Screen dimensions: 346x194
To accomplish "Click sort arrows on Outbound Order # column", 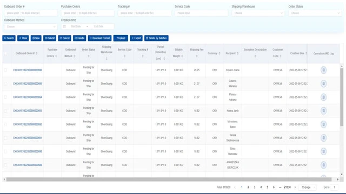I will point(37,53).
